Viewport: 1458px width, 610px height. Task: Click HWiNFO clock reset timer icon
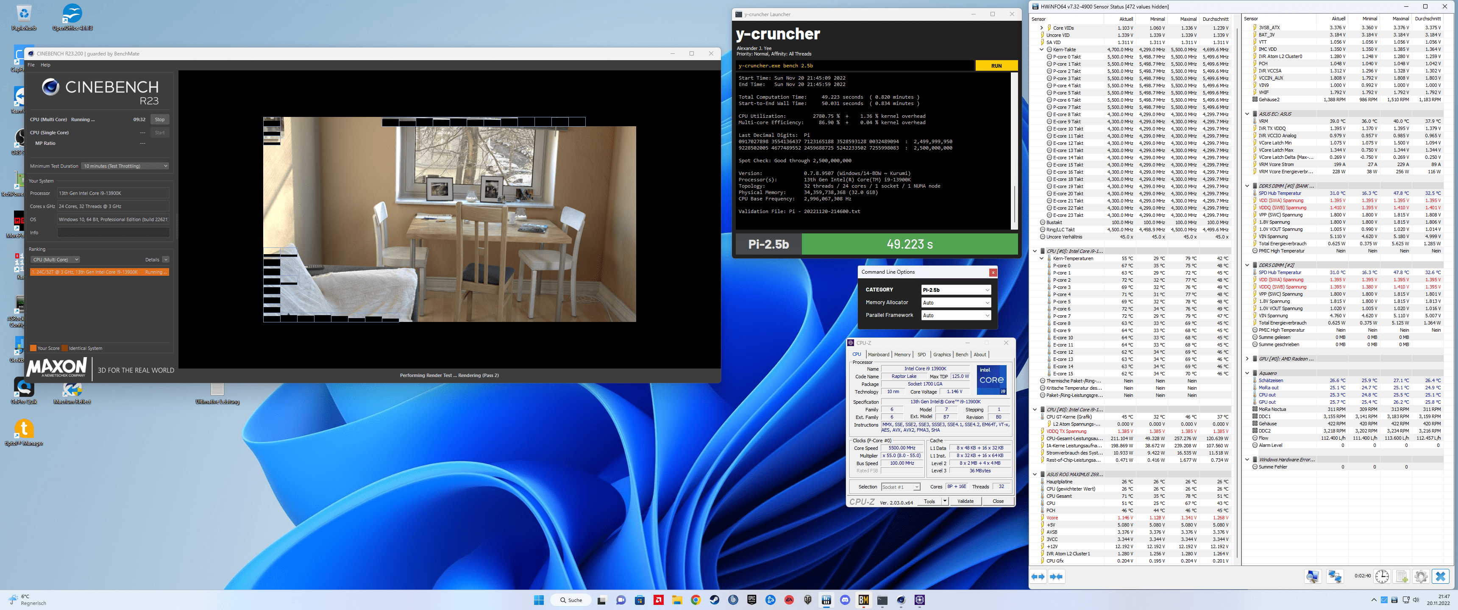click(1382, 577)
